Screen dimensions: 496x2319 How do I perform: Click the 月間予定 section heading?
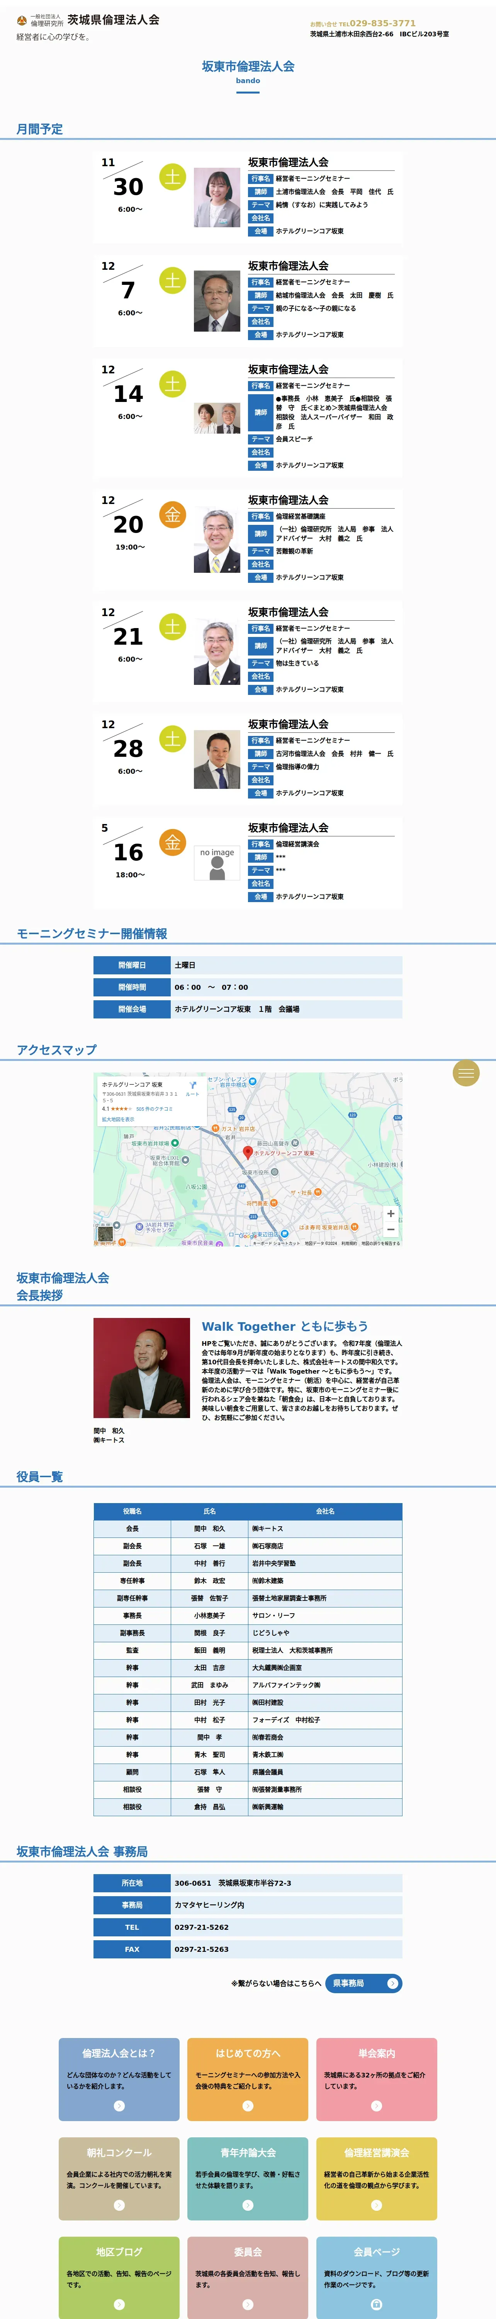click(x=40, y=129)
